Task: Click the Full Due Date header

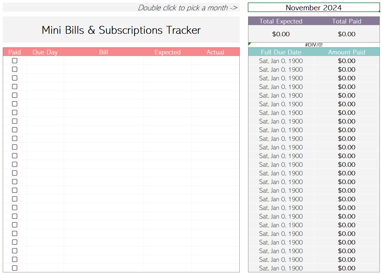Action: (281, 52)
